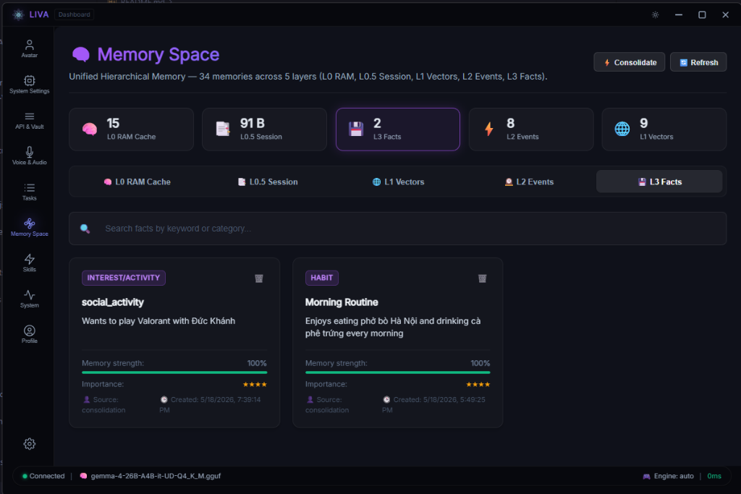This screenshot has width=741, height=494.
Task: Click the Dashboard label in title bar
Action: (75, 14)
